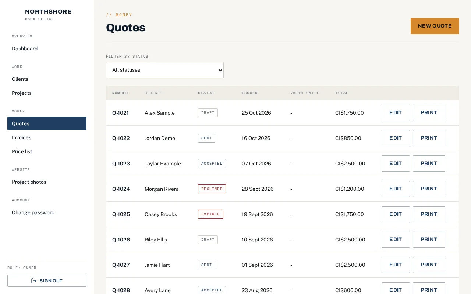The image size is (471, 294).
Task: Click quote number Q-1022
Action: click(x=121, y=138)
